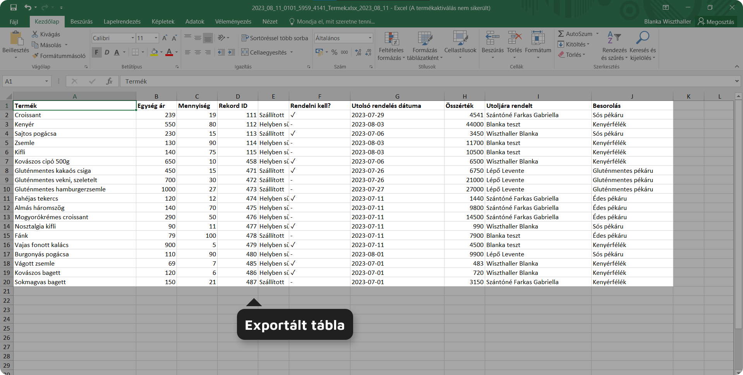Image resolution: width=743 pixels, height=375 pixels.
Task: Open the Nézet tab
Action: coord(270,22)
